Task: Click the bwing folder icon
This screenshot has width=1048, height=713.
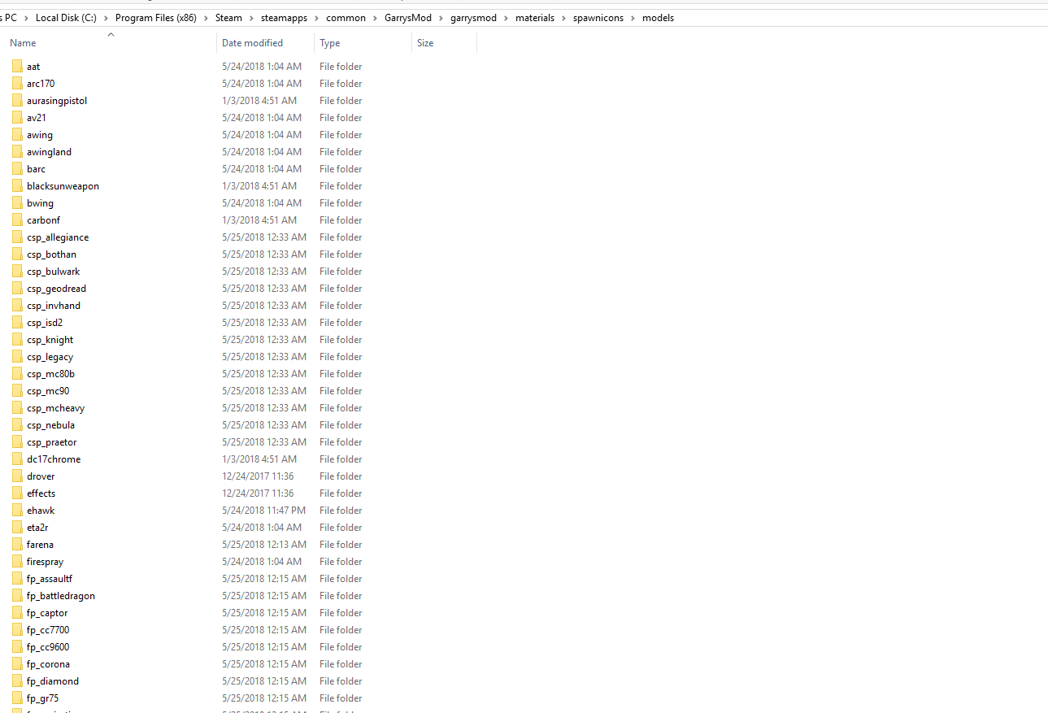Action: [x=18, y=203]
